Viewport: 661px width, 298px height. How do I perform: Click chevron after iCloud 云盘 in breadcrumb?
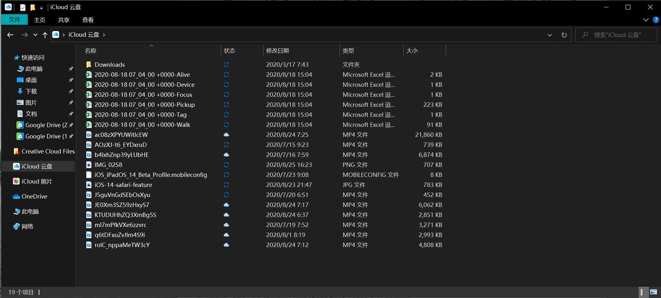point(104,35)
